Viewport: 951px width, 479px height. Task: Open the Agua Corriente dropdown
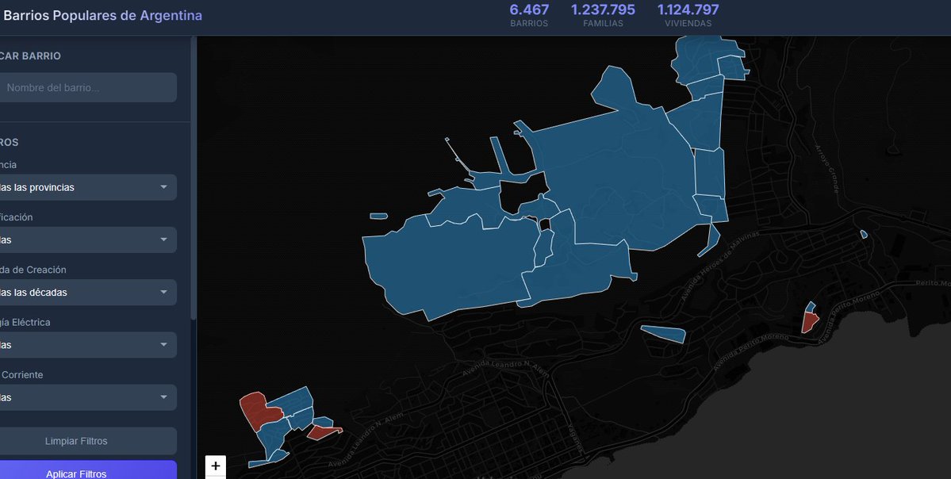coord(87,398)
